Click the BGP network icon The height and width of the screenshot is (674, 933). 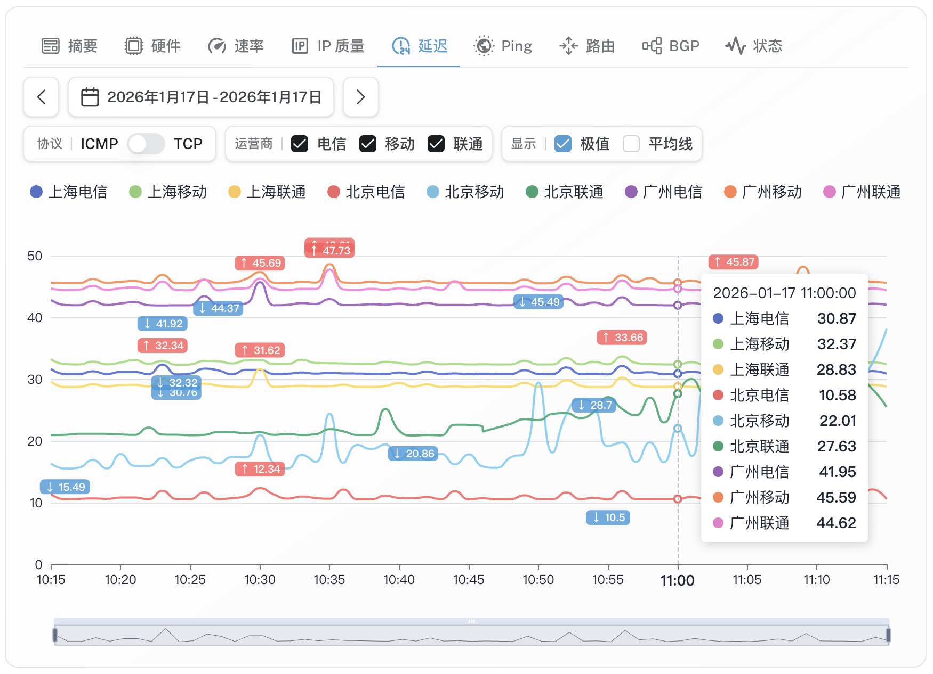[x=652, y=46]
